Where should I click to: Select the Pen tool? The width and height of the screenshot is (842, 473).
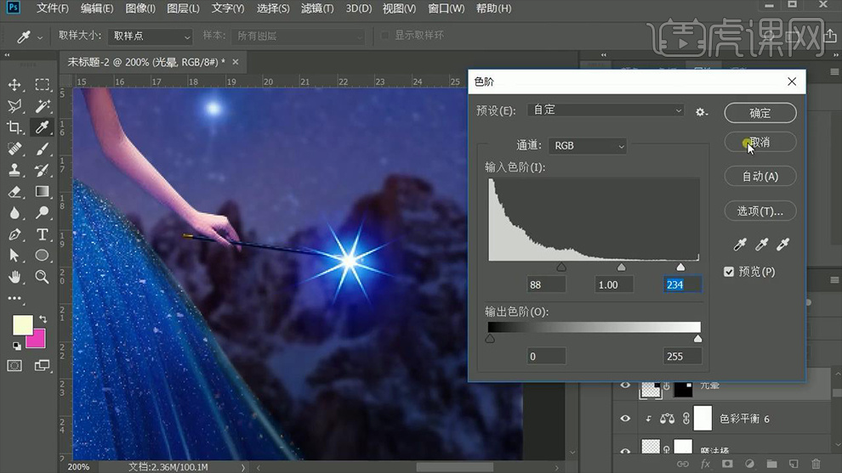click(14, 234)
